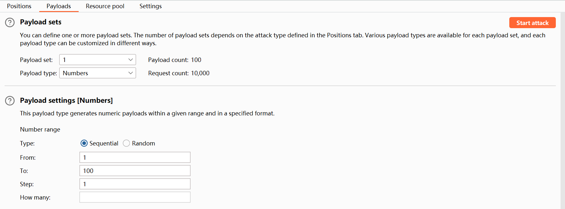Viewport: 565px width, 209px height.
Task: Open the Payloads tab
Action: (x=59, y=6)
